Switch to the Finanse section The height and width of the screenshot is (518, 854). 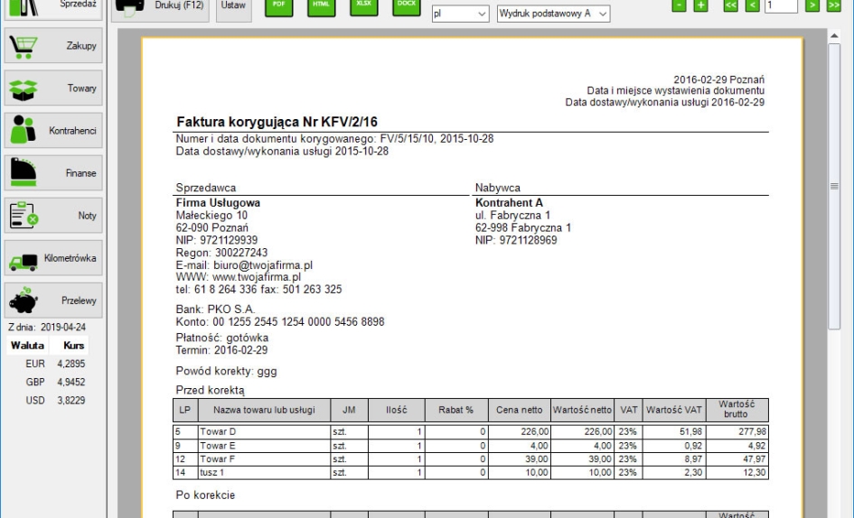point(53,172)
